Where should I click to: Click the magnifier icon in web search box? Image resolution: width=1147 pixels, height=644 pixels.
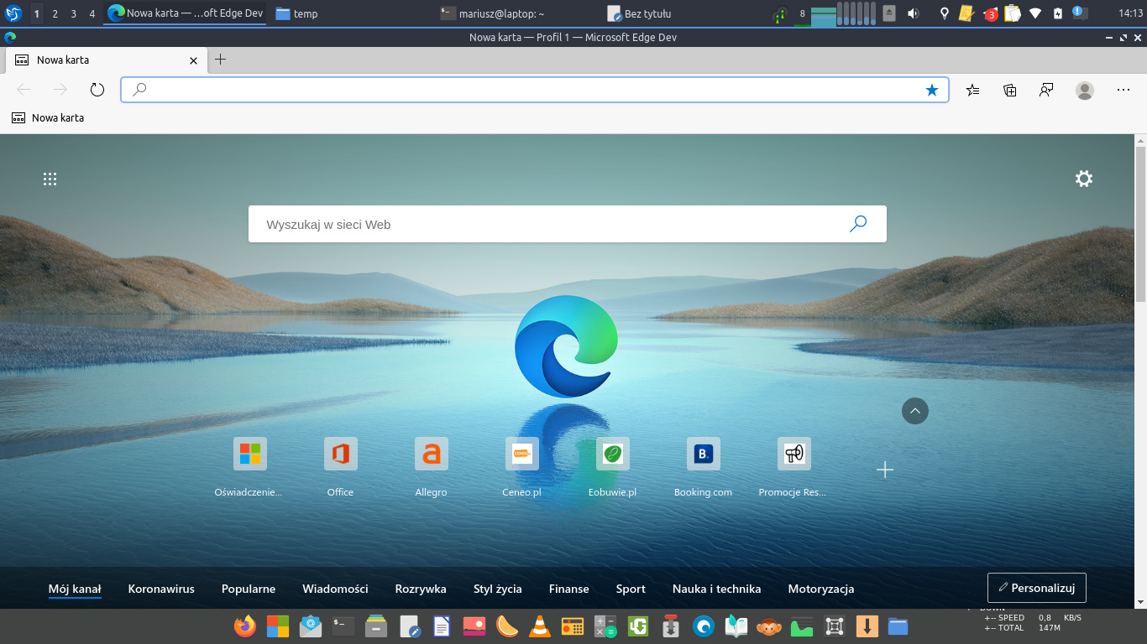(x=858, y=224)
